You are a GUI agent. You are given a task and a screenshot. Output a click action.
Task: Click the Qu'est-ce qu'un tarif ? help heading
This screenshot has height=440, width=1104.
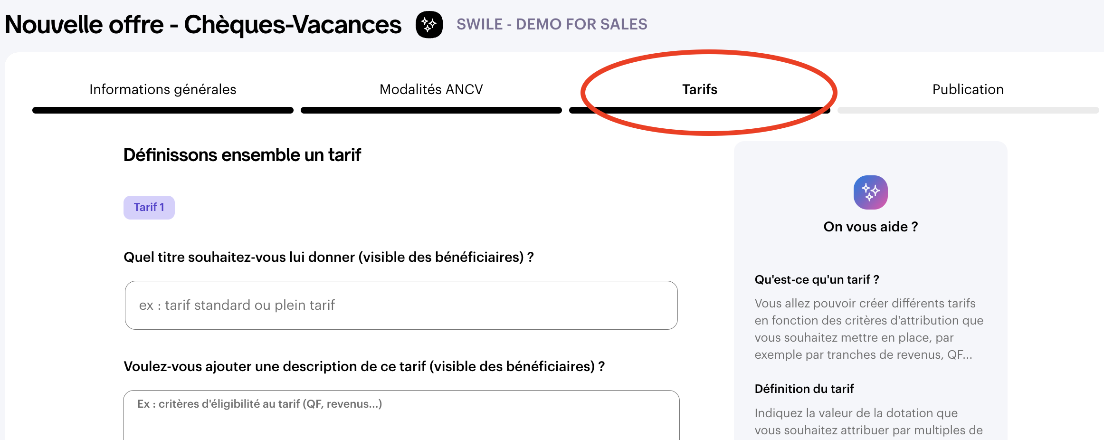pos(817,279)
